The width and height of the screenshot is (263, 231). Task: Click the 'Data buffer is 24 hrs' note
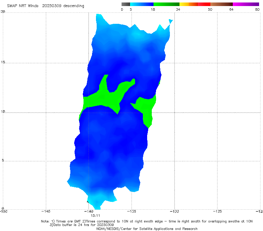82,225
